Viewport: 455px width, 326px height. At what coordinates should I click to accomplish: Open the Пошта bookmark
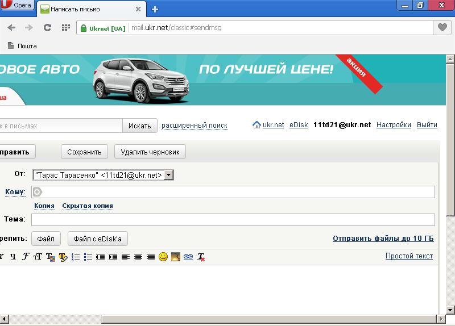pyautogui.click(x=22, y=46)
